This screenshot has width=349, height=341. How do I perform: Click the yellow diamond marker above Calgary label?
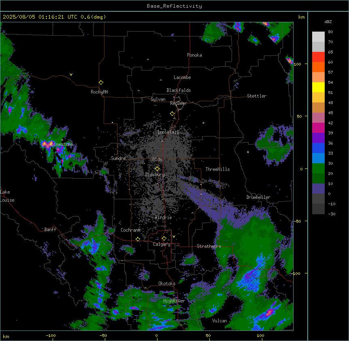tap(164, 239)
